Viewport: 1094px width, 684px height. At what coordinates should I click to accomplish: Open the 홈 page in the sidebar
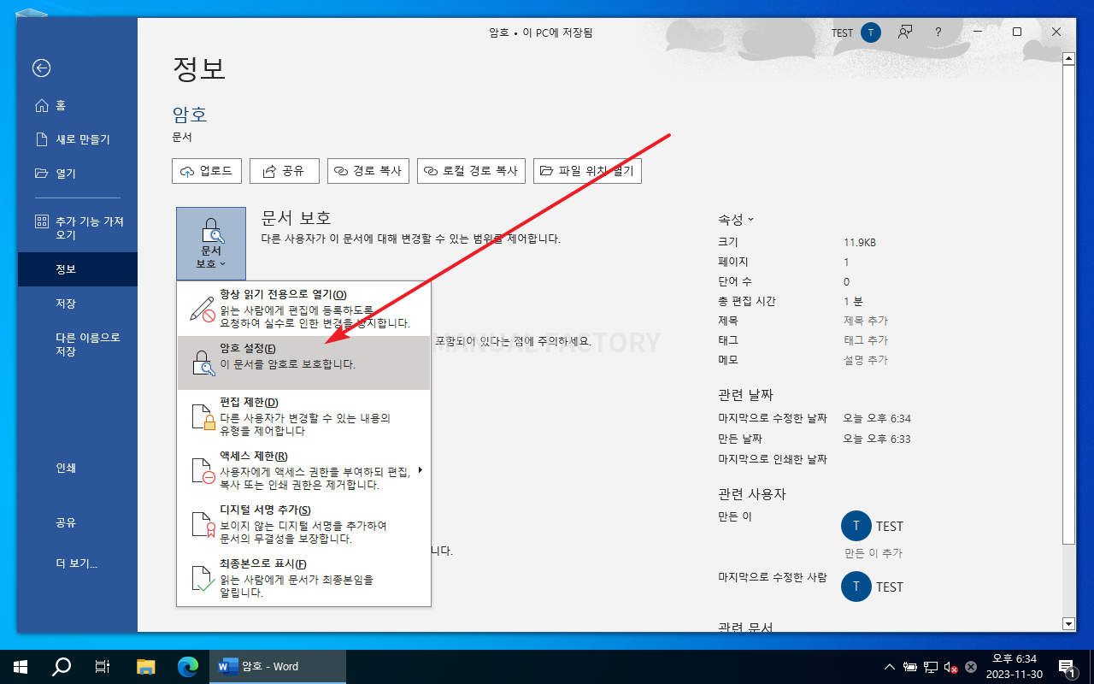point(77,105)
